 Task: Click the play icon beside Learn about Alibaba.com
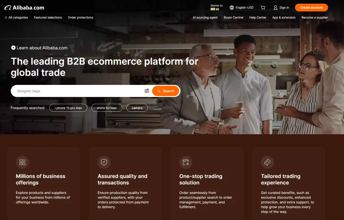pos(13,48)
